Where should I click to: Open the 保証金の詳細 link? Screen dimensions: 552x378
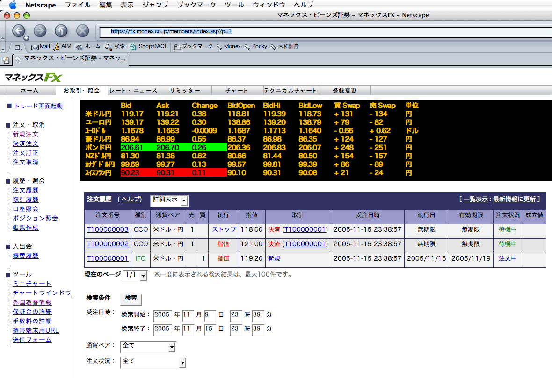click(32, 312)
